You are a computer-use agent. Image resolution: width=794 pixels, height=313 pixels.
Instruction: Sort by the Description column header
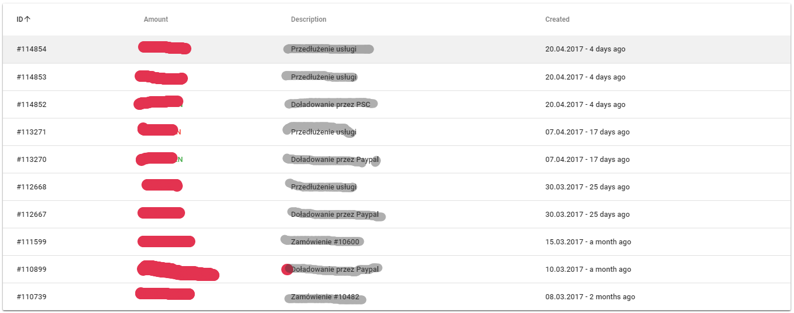pos(308,19)
